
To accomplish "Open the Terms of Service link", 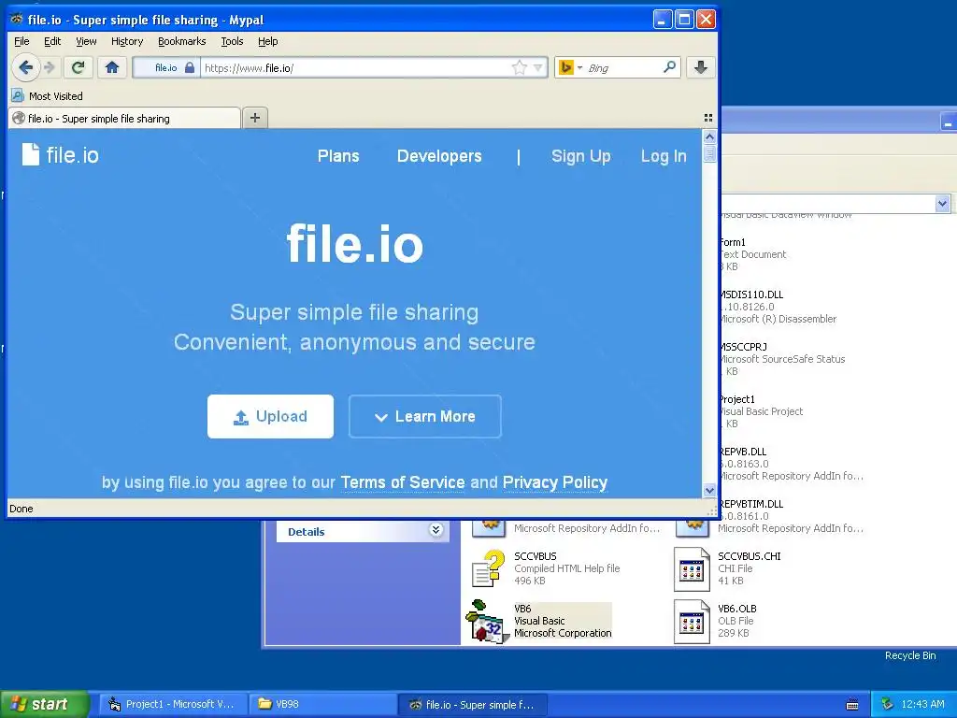I will [x=403, y=482].
